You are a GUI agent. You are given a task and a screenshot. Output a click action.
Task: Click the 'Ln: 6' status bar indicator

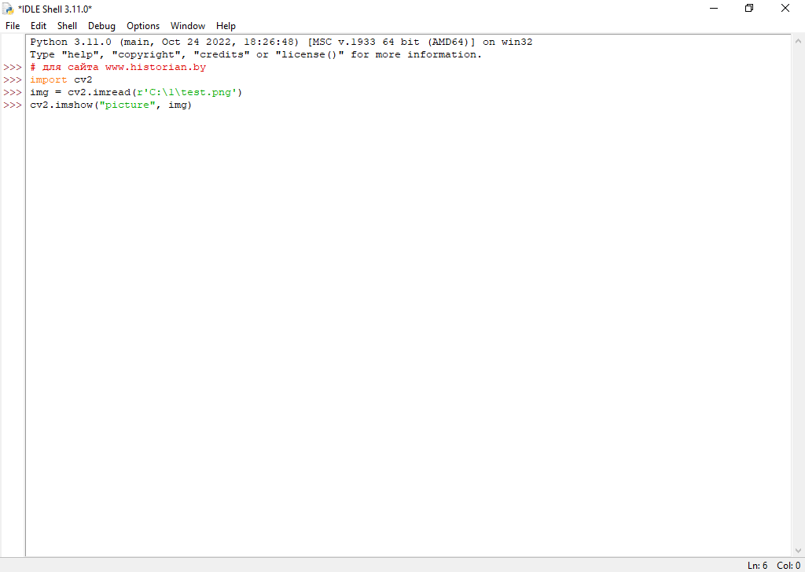[756, 566]
